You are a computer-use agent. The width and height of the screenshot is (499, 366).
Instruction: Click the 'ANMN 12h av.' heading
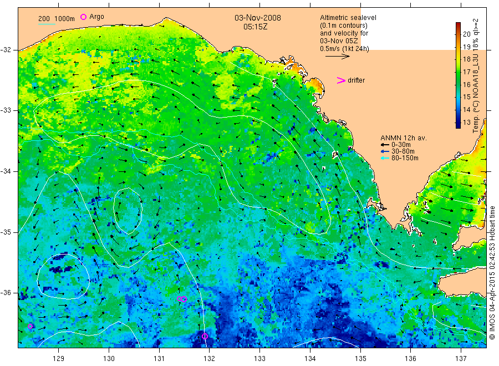pyautogui.click(x=403, y=138)
